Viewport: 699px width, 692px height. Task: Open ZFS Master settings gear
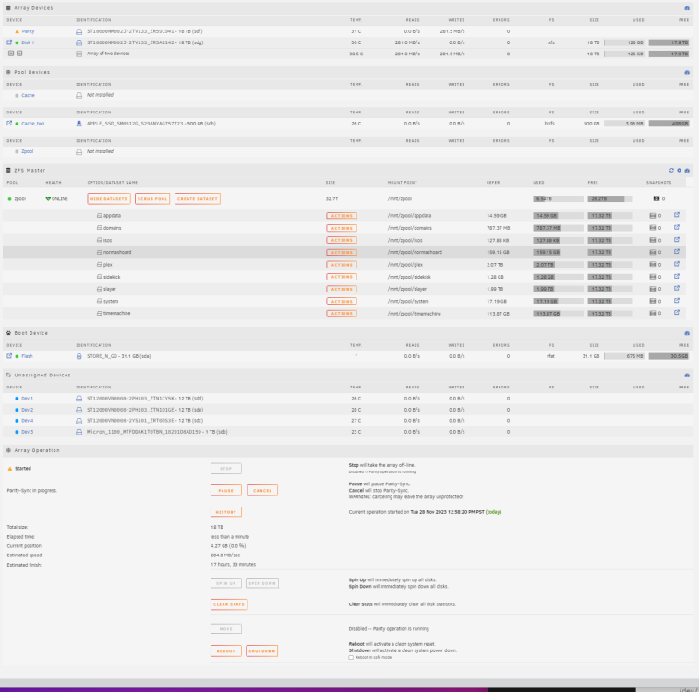[679, 170]
